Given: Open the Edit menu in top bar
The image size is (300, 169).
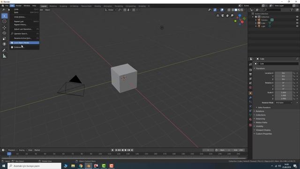Looking at the screenshot, I should coord(12,6).
